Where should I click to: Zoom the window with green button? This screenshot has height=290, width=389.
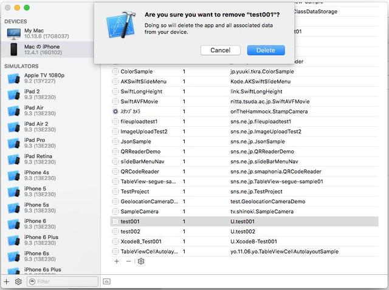(x=27, y=8)
